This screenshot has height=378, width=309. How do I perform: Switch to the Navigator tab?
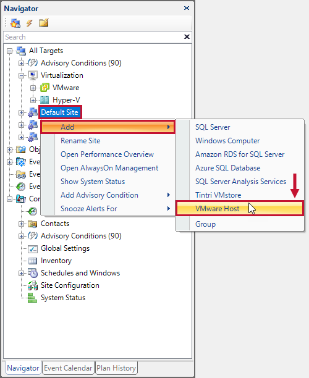coord(23,368)
